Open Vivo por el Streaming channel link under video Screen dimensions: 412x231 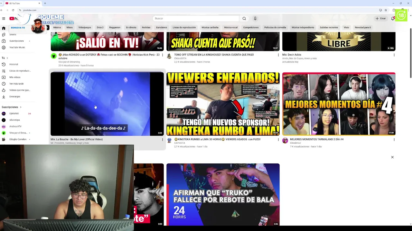[x=69, y=62]
